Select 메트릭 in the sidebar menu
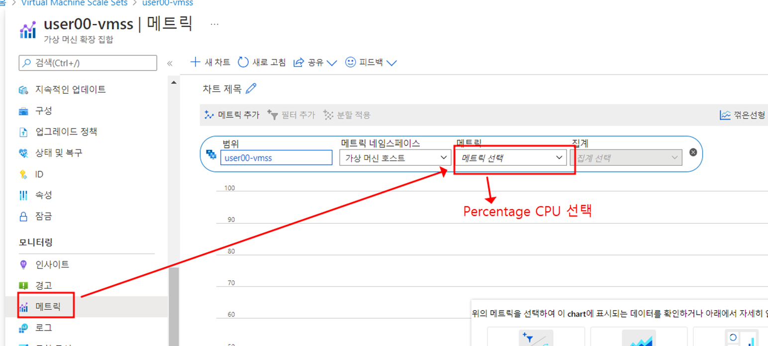 point(48,307)
